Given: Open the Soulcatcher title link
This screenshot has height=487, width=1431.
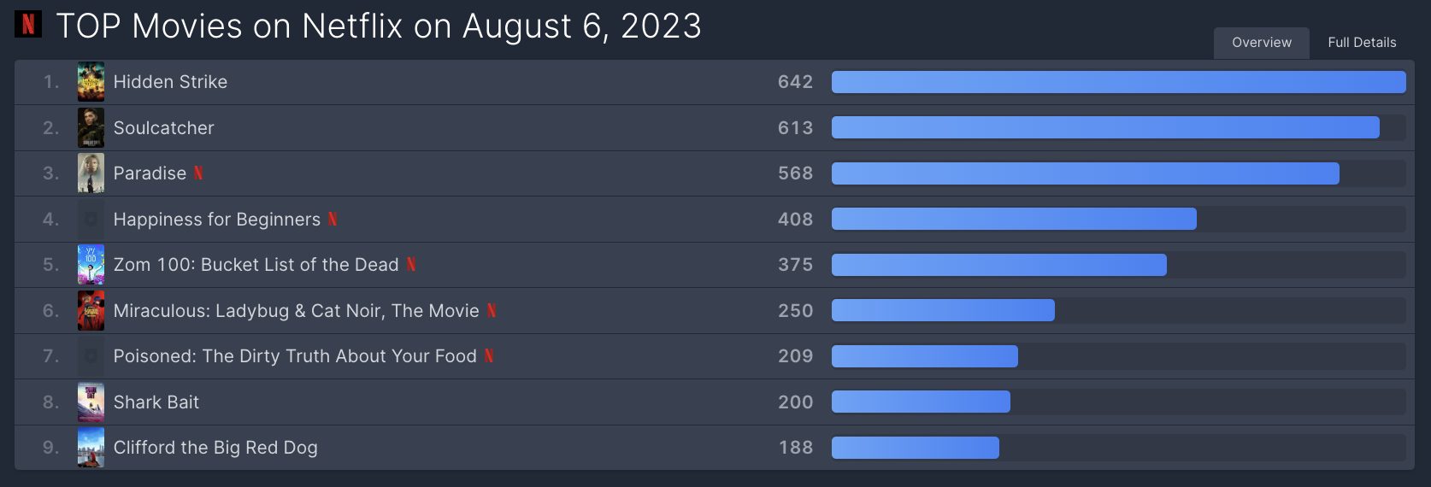Looking at the screenshot, I should 164,128.
